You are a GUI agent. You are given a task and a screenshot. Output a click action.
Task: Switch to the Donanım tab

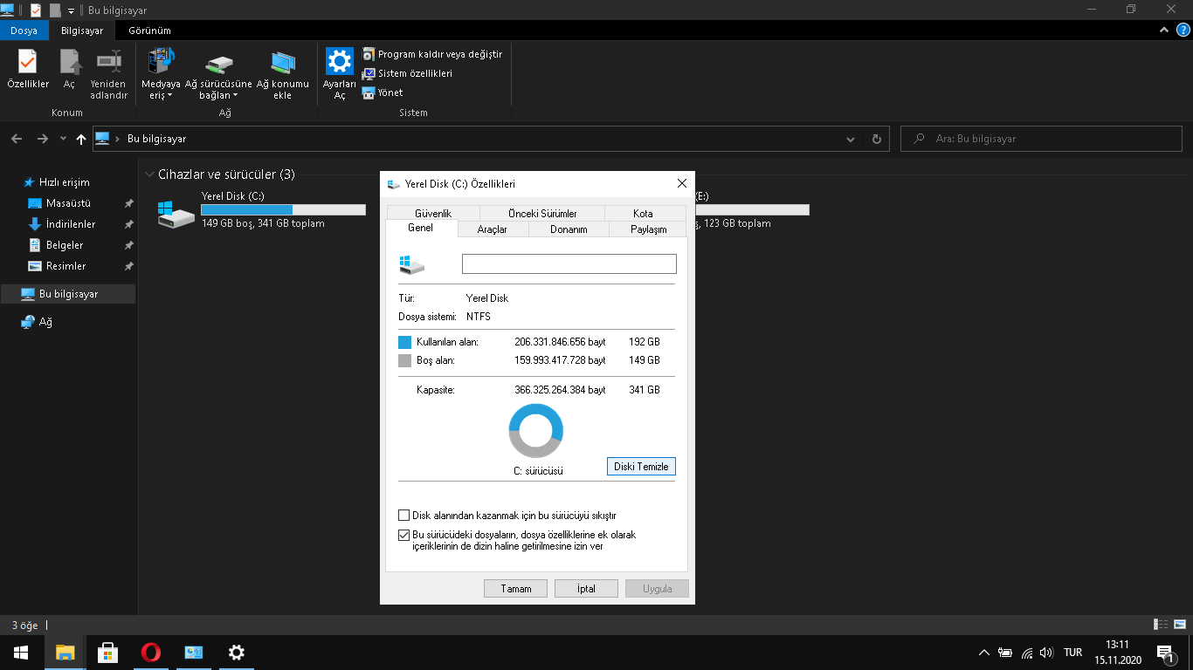[x=569, y=229]
